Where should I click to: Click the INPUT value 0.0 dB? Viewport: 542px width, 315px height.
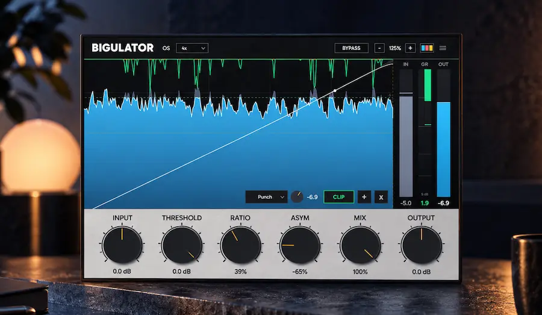pos(122,272)
